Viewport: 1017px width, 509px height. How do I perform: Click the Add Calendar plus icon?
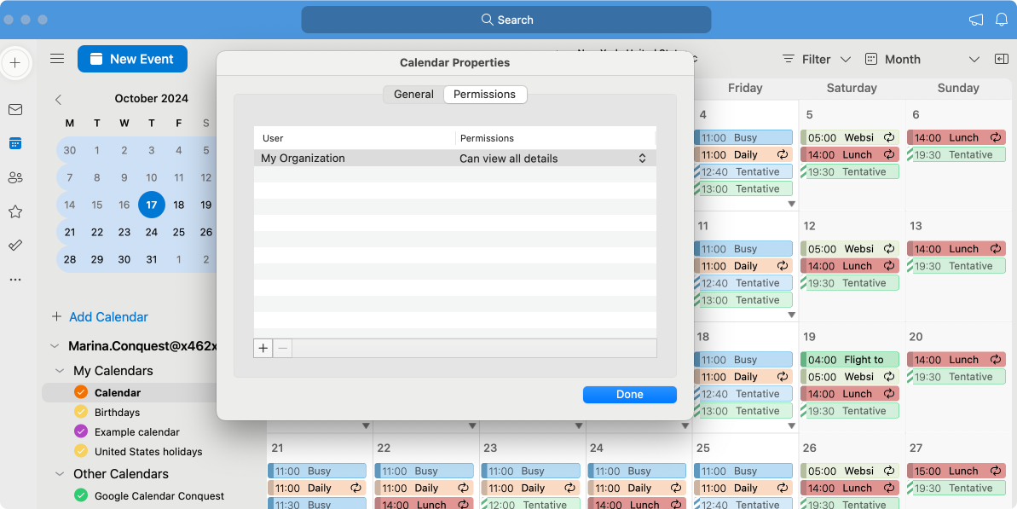57,316
